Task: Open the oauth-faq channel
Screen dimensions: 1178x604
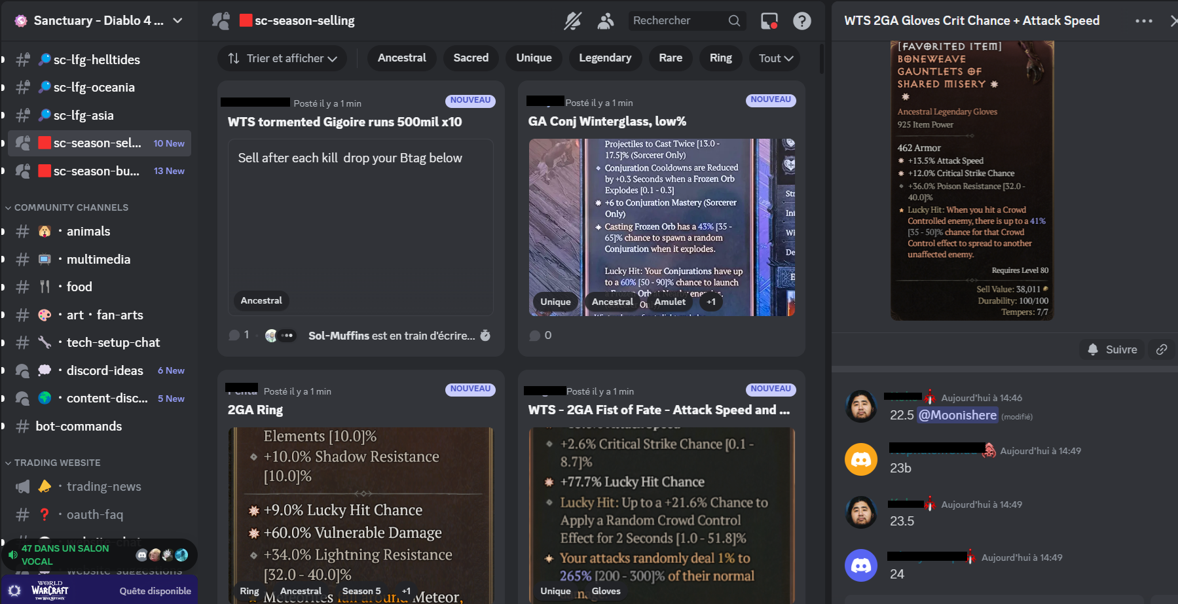Action: pyautogui.click(x=100, y=514)
